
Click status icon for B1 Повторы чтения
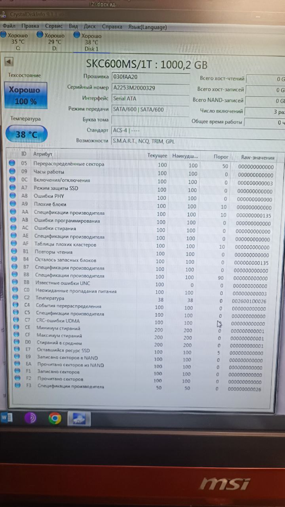[14, 252]
